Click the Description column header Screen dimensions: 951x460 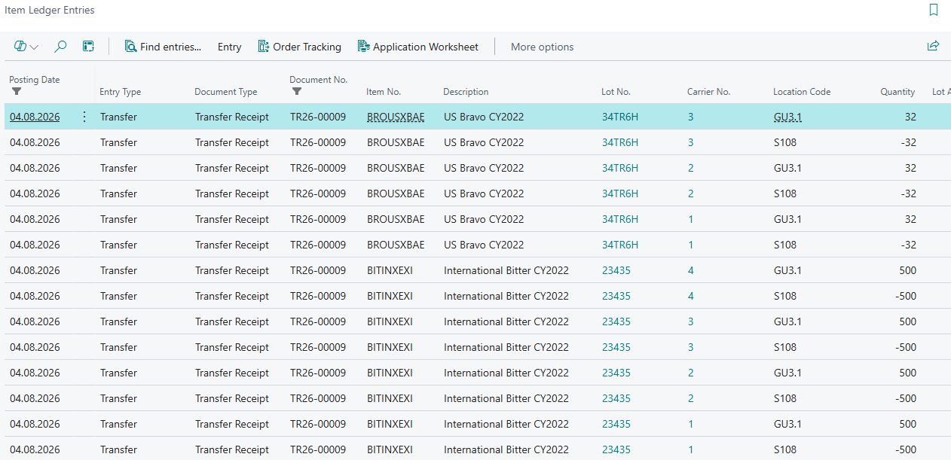click(x=466, y=92)
